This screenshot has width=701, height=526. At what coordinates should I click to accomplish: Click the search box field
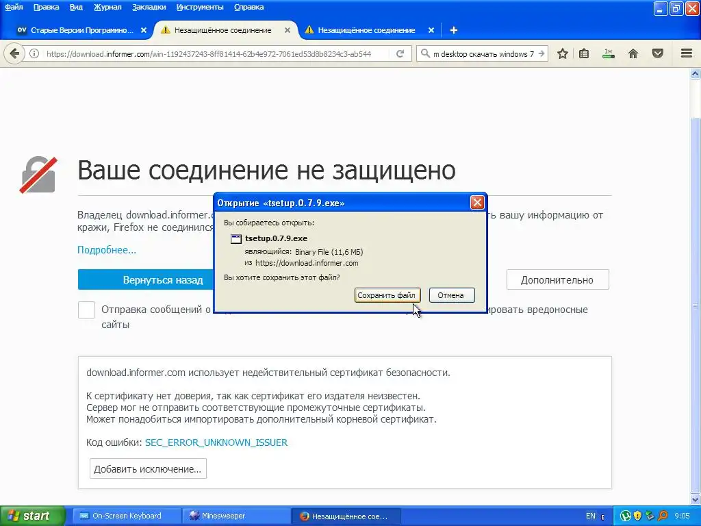point(484,54)
